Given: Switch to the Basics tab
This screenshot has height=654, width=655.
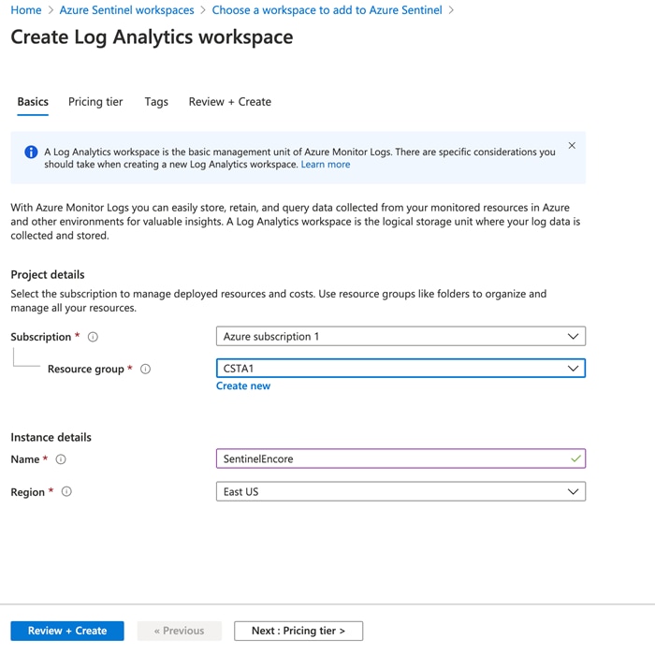Looking at the screenshot, I should [x=33, y=102].
